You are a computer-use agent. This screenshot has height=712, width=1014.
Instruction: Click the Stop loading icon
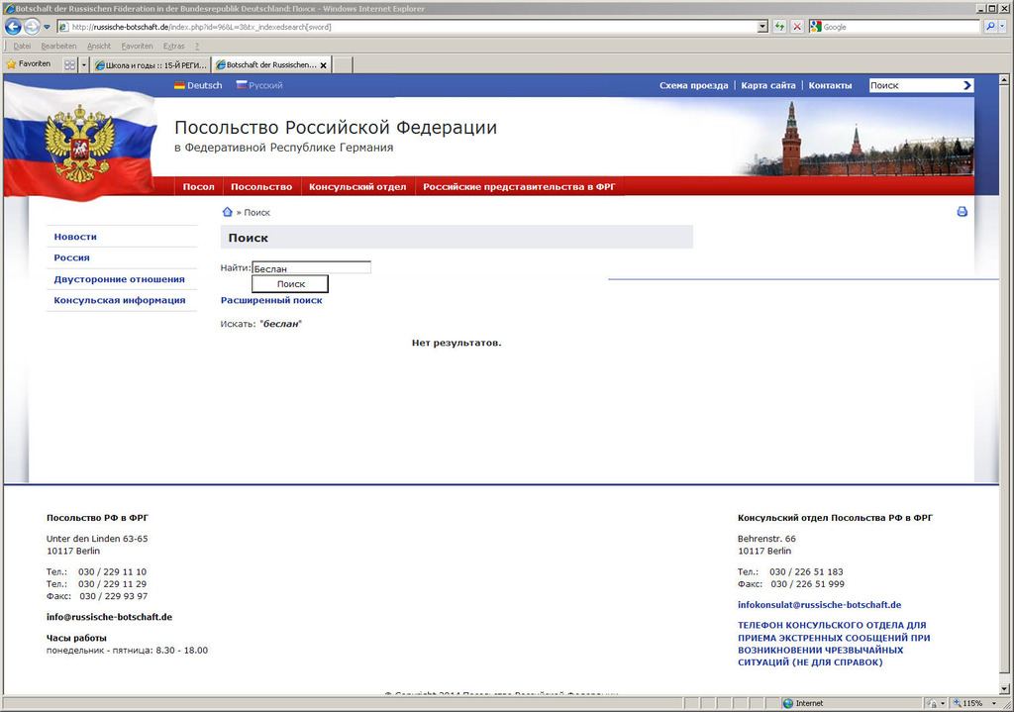tap(797, 27)
